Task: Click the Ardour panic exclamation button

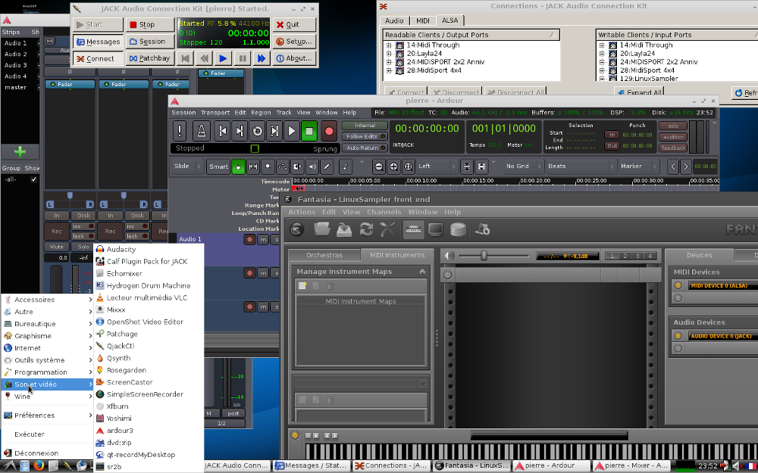Action: tap(180, 131)
